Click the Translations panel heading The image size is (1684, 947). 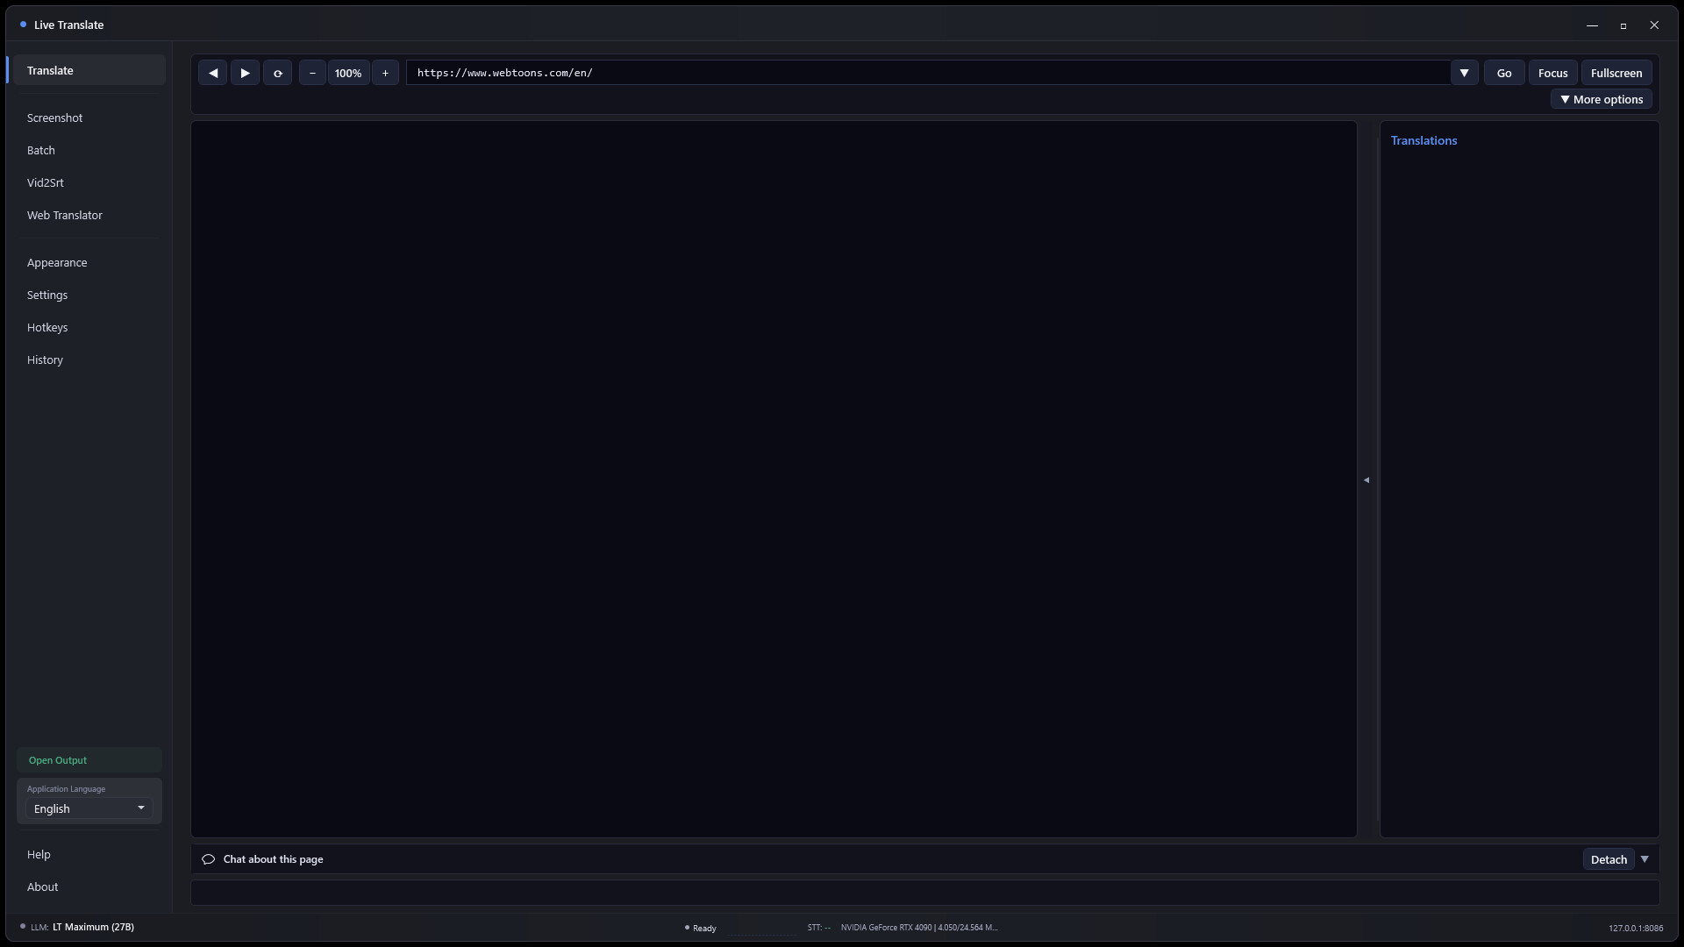(1424, 140)
